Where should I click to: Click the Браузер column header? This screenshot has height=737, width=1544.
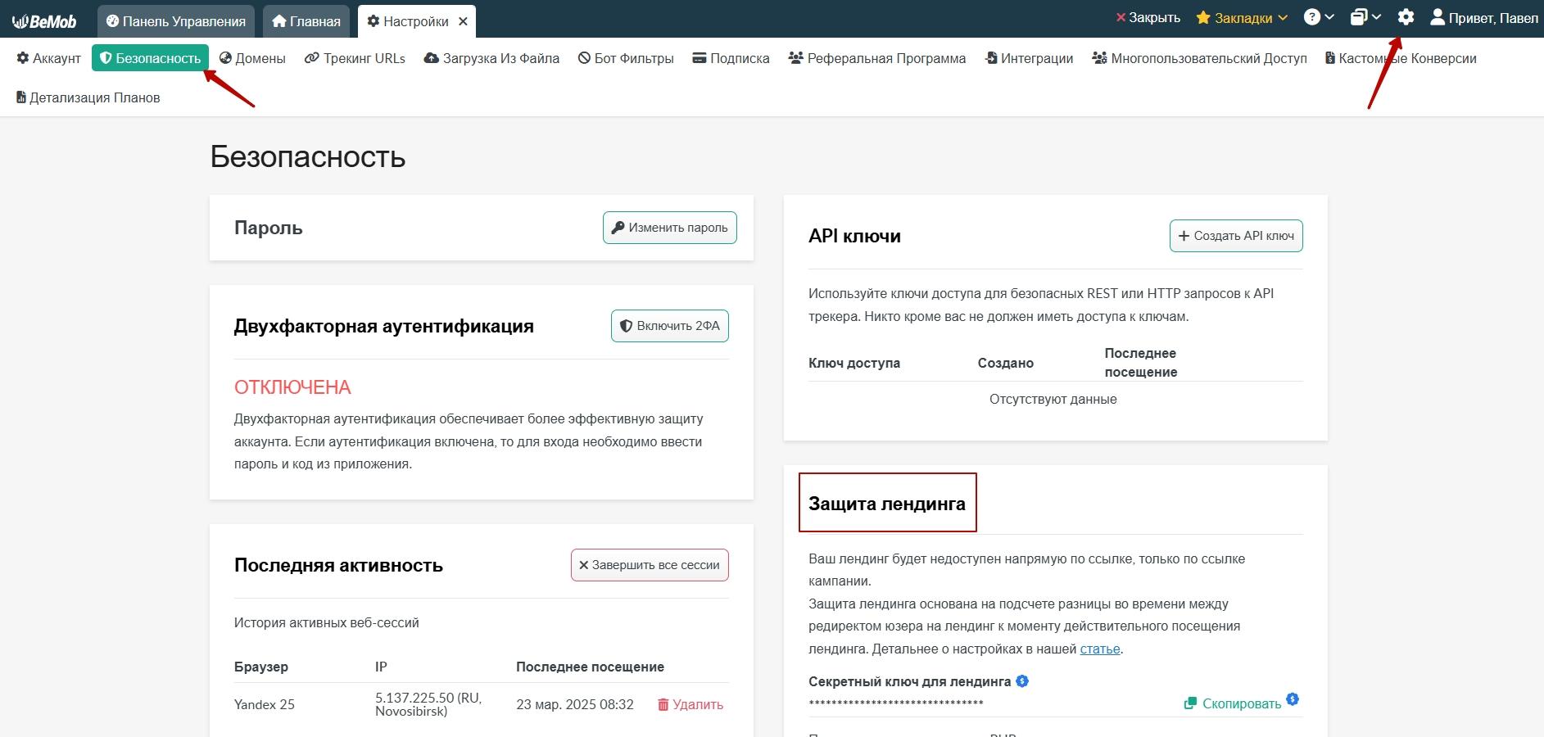click(x=261, y=667)
